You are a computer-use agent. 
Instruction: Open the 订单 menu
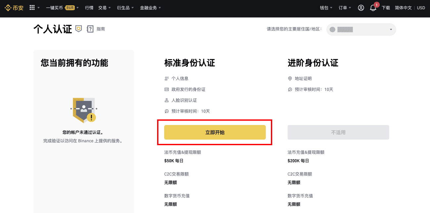click(x=343, y=8)
